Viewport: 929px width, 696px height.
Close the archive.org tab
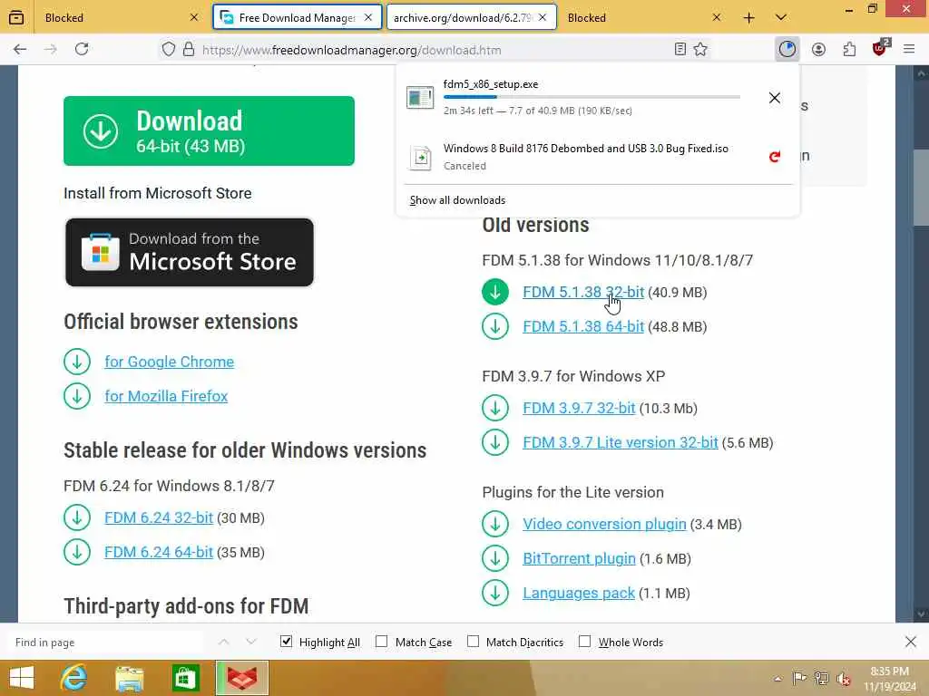[x=543, y=18]
